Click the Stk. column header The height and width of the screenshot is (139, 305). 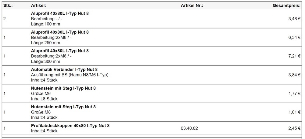point(8,5)
